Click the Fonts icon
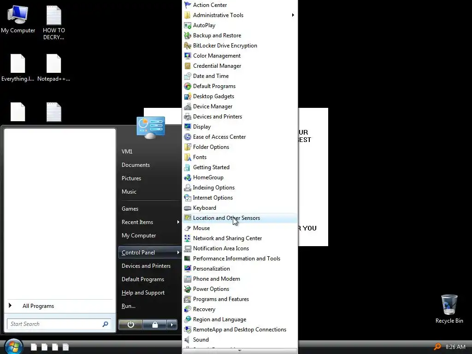Image resolution: width=472 pixels, height=354 pixels. tap(188, 157)
